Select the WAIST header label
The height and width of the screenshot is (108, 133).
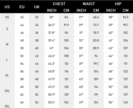pyautogui.click(x=89, y=4)
